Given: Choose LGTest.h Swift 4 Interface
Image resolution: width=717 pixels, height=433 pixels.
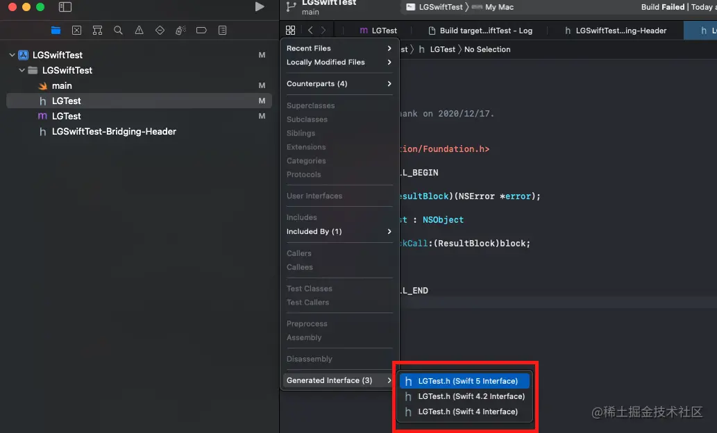Looking at the screenshot, I should (x=464, y=411).
